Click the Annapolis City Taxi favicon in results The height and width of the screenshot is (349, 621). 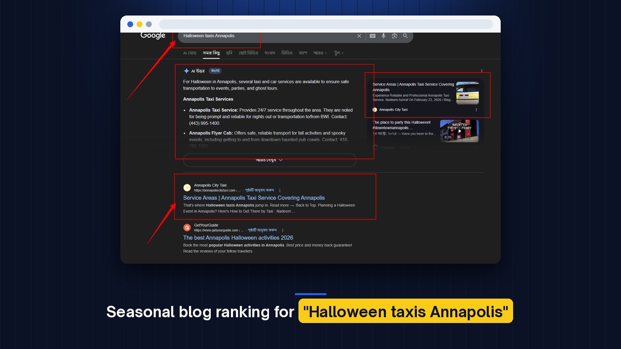point(187,188)
